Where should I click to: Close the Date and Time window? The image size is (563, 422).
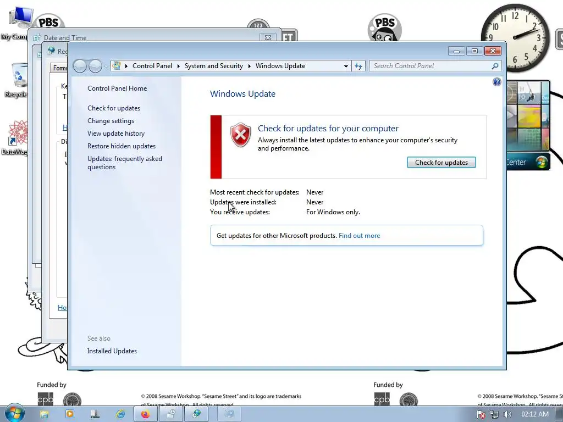coord(268,37)
